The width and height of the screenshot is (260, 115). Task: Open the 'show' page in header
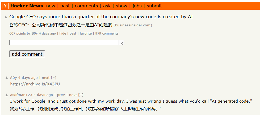tap(121, 6)
